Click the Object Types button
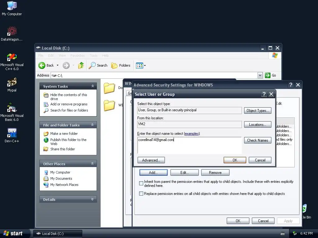Screen dimensions: 318x238 pos(257,111)
